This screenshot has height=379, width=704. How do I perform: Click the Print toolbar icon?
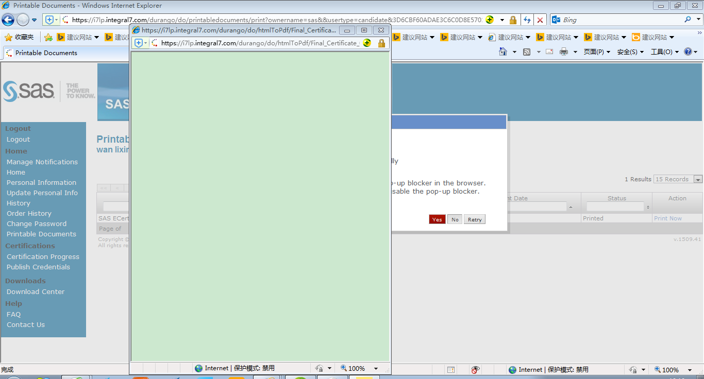point(564,51)
